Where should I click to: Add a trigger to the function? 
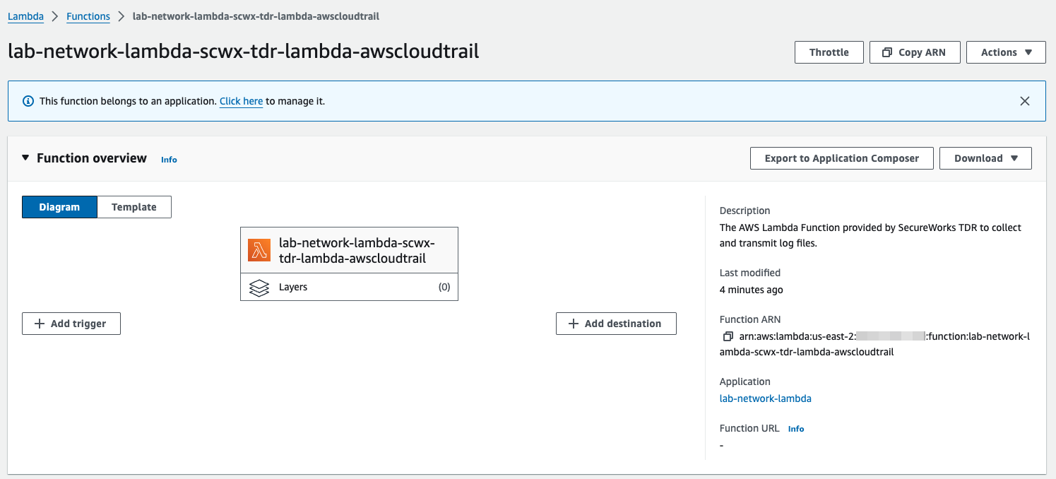[x=71, y=324]
